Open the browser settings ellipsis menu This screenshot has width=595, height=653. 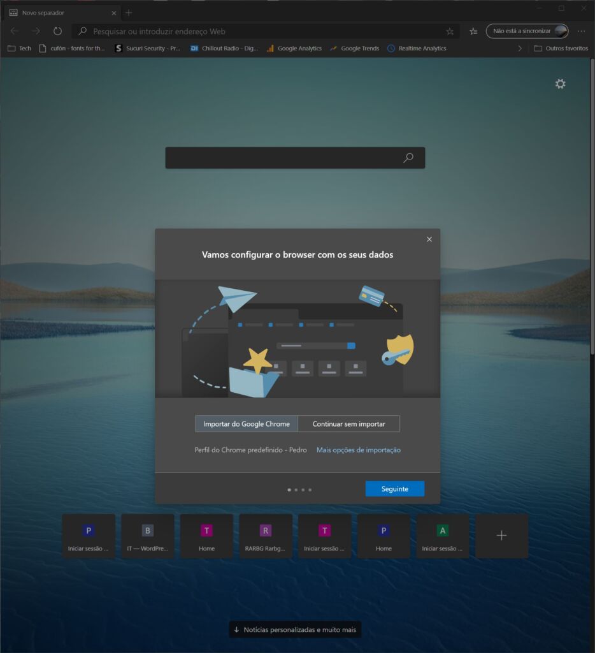pos(581,31)
